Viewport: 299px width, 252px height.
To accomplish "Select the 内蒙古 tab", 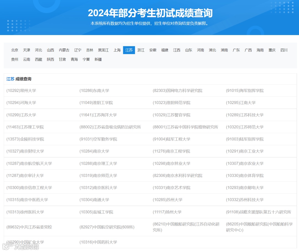I will (x=64, y=50).
